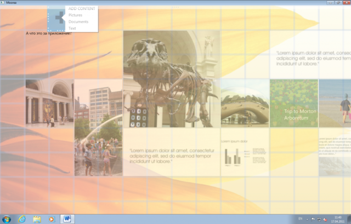Open Windows Explorer from the taskbar
This screenshot has width=351, height=224.
(37, 219)
